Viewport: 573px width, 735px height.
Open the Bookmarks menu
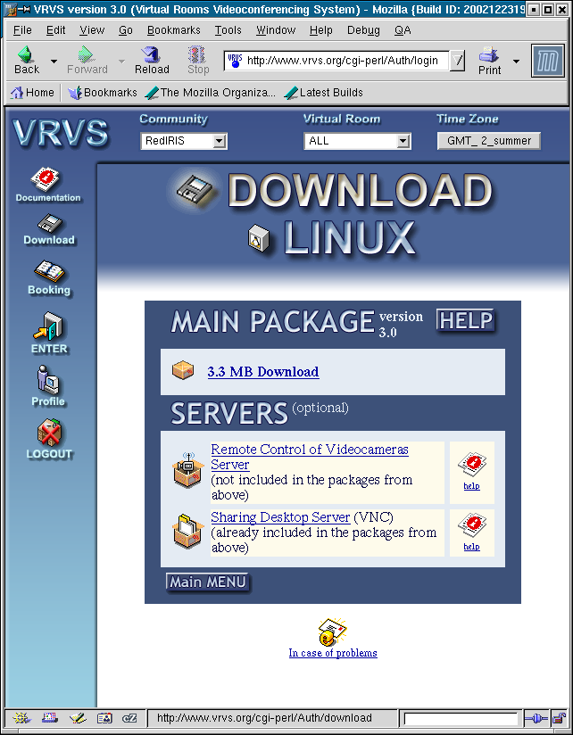[174, 29]
